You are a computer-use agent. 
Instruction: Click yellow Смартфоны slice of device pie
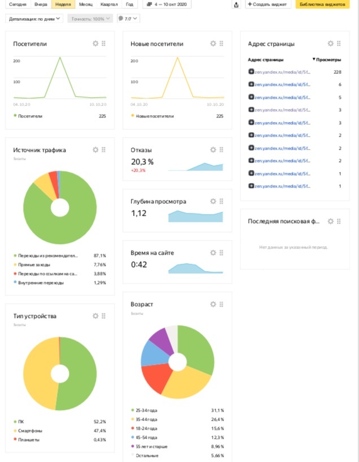[37, 373]
